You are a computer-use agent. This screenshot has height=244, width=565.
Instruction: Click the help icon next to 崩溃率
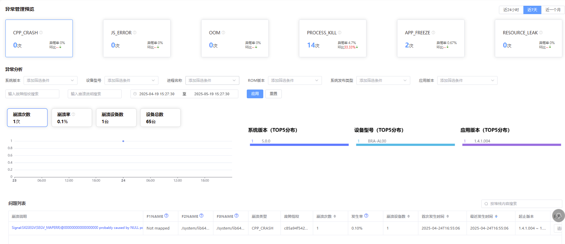73,114
